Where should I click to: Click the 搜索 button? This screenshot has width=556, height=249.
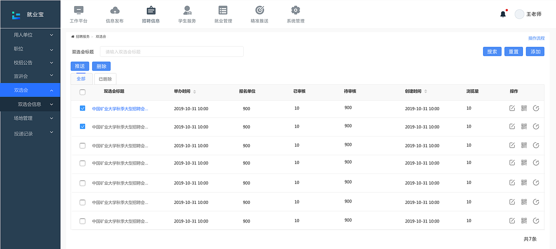(492, 52)
